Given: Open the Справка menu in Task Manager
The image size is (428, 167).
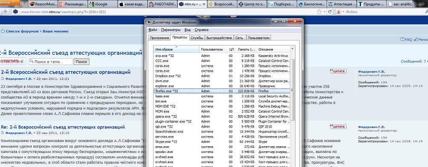Looking at the screenshot, I should click(202, 30).
